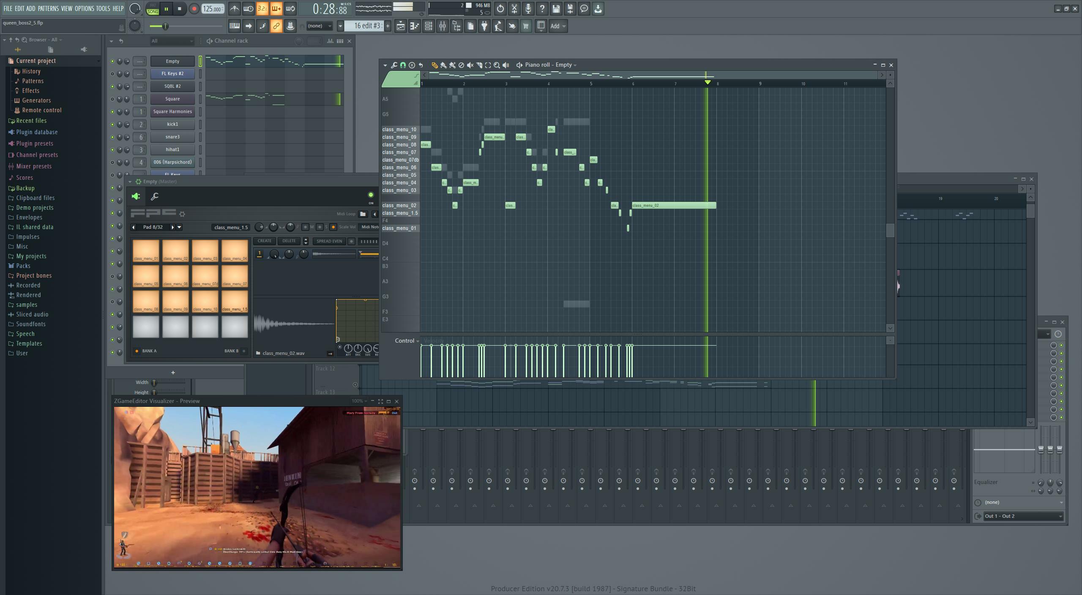
Task: Mute the kick1 channel green light
Action: [112, 124]
